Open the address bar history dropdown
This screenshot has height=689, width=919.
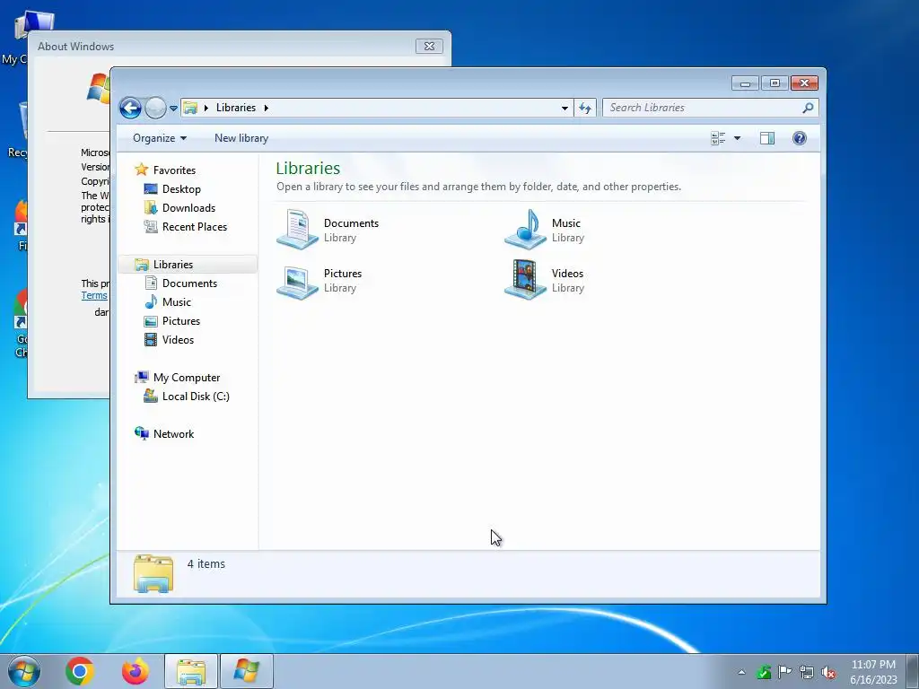click(565, 108)
